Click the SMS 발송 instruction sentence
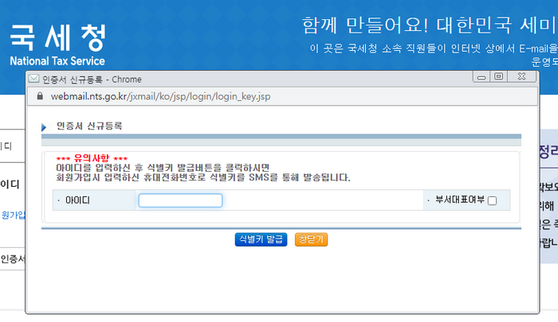Viewport: 558px width, 322px height. pyautogui.click(x=203, y=177)
